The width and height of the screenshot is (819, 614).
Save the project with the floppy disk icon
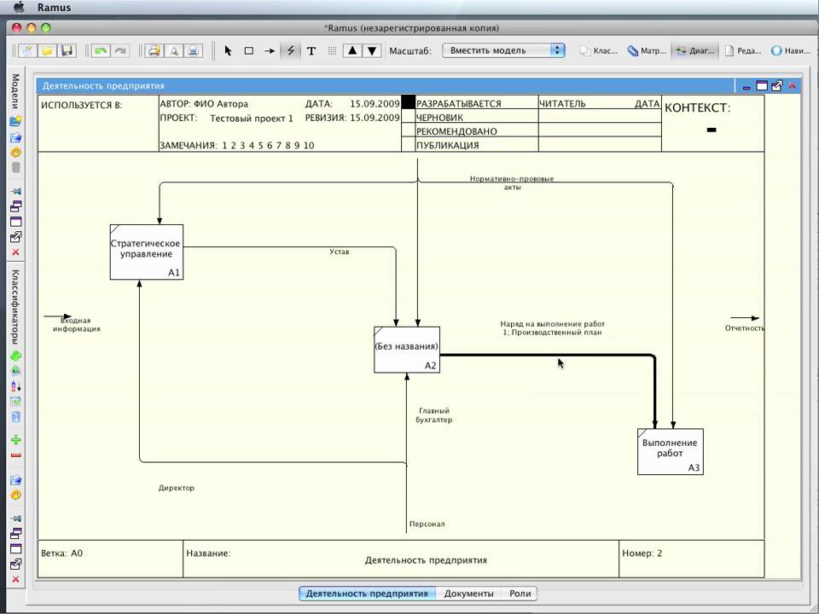[x=67, y=50]
